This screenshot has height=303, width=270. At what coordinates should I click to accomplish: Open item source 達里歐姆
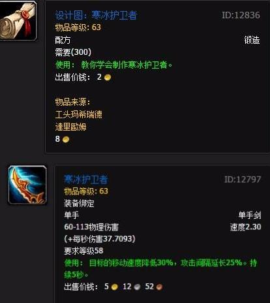(70, 127)
